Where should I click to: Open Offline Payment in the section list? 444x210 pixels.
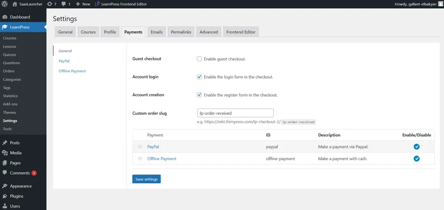click(72, 71)
